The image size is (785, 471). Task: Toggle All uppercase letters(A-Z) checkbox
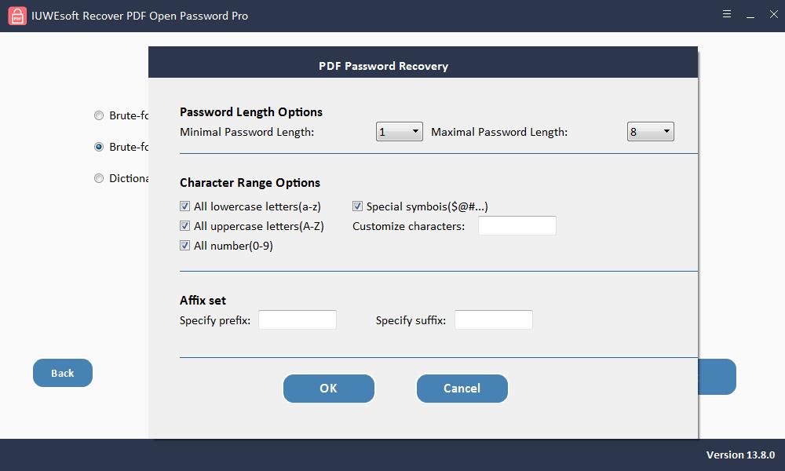184,226
